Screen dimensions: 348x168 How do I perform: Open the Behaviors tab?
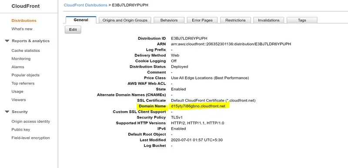coord(169,20)
